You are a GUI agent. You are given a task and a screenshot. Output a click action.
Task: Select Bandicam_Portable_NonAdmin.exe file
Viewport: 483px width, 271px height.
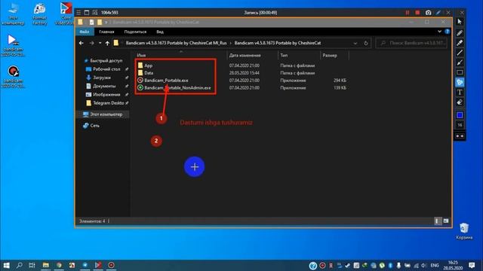click(177, 87)
